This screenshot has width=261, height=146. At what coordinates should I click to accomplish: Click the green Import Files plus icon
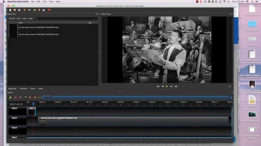[35, 10]
